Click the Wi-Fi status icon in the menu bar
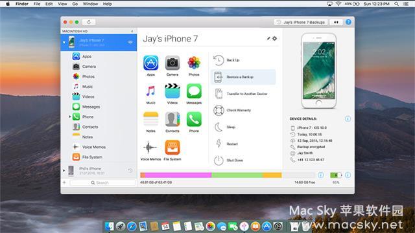 pyautogui.click(x=338, y=4)
